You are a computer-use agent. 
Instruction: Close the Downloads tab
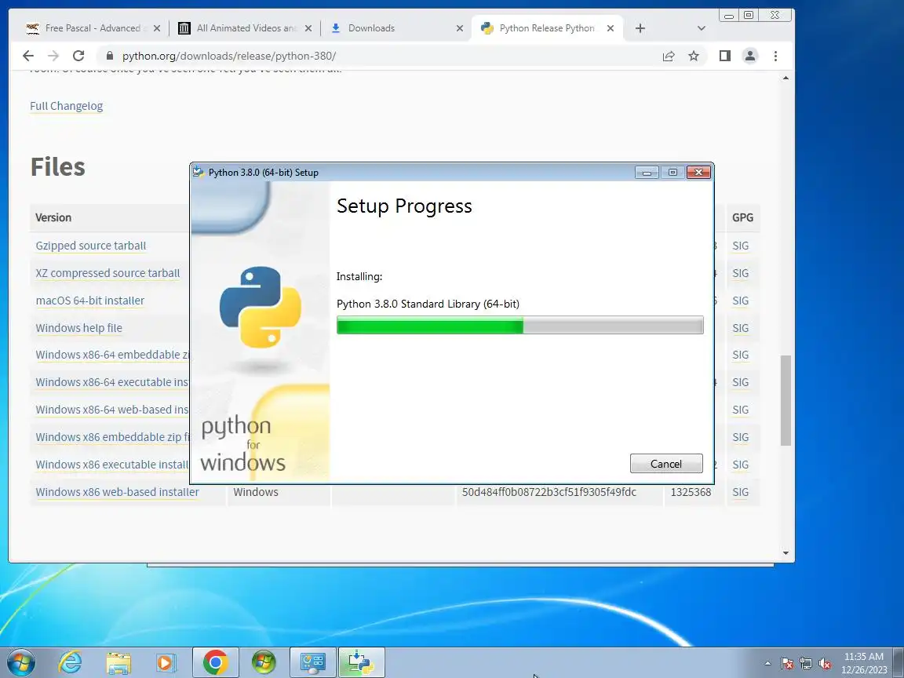[x=460, y=28]
